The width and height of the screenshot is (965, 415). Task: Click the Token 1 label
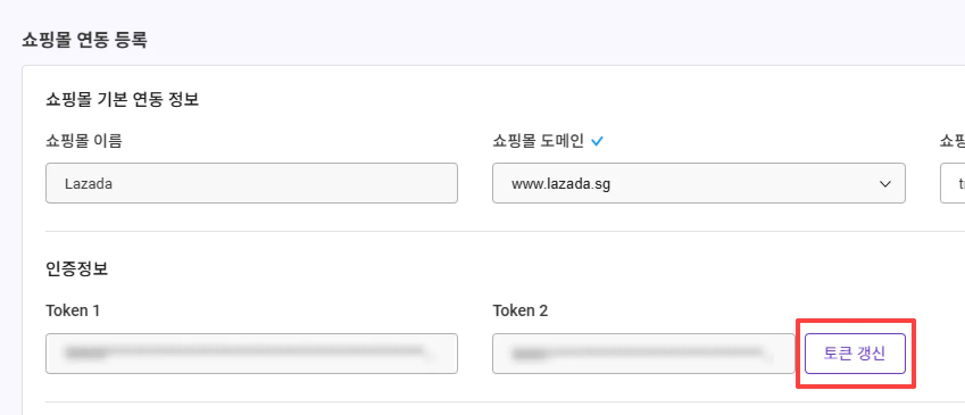tap(73, 310)
